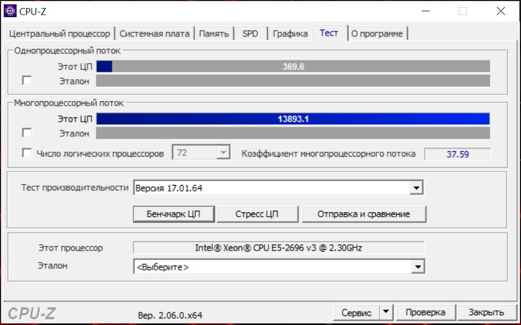This screenshot has width=521, height=325.
Task: Close the CPU-Z window with X
Action: tap(501, 11)
